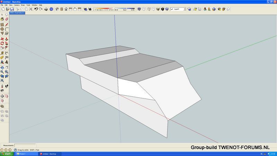Screen dimensions: 277x156
Task: Enable Hidden Line face style
Action: pyautogui.click(x=153, y=9)
